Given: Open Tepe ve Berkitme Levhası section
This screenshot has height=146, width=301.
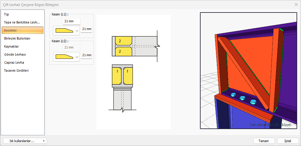Looking at the screenshot, I should pos(22,22).
